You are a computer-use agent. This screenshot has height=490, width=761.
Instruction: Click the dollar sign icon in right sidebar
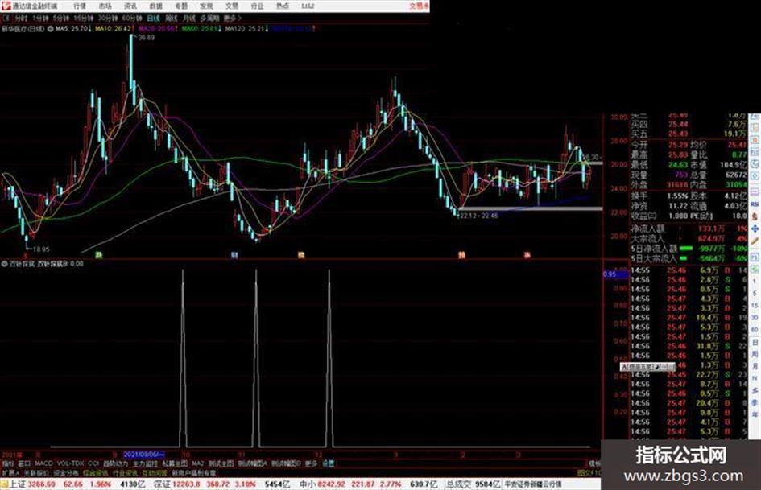[755, 217]
